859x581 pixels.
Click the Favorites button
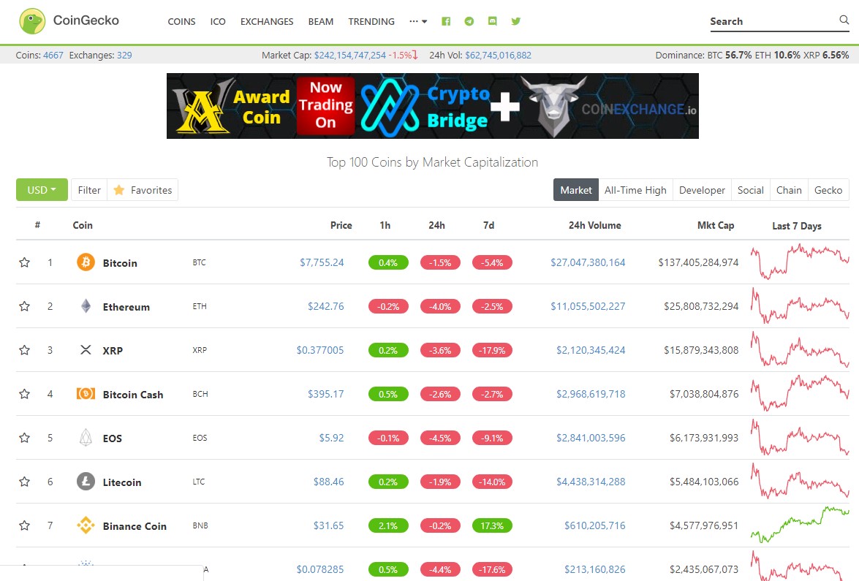coord(143,189)
